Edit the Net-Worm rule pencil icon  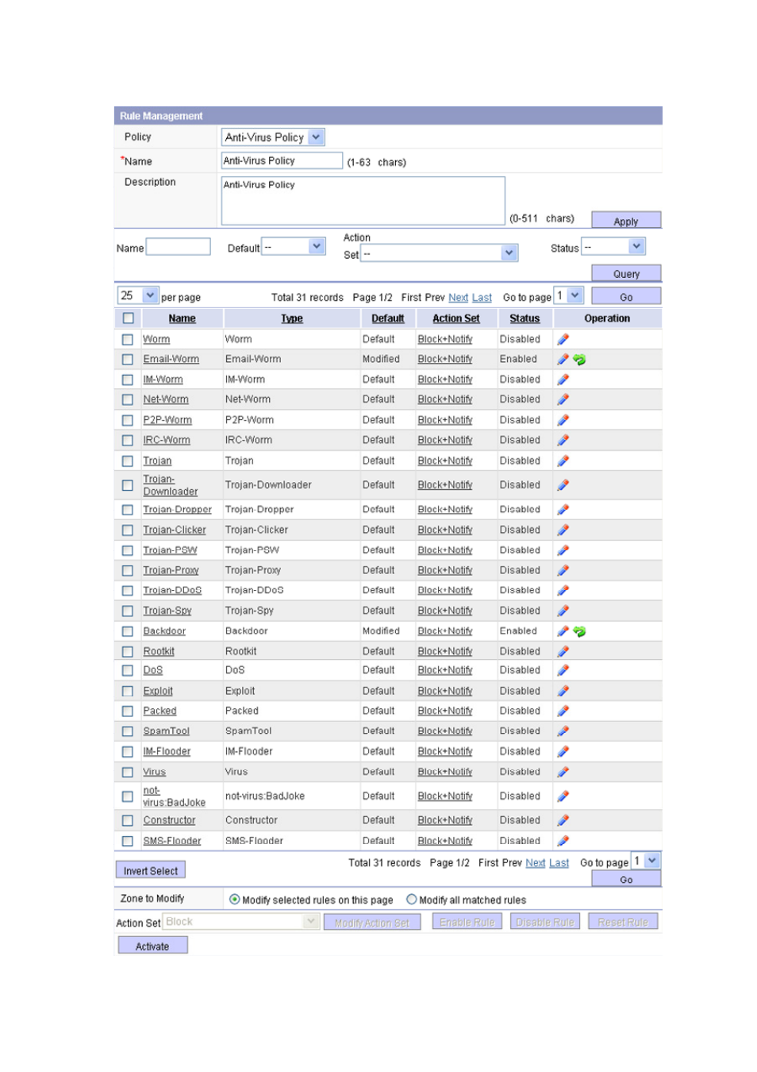[x=563, y=399]
